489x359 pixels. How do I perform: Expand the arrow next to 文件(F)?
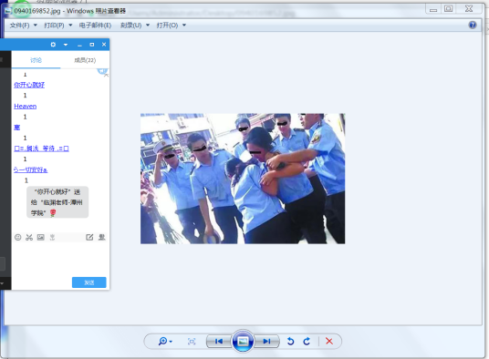[36, 26]
